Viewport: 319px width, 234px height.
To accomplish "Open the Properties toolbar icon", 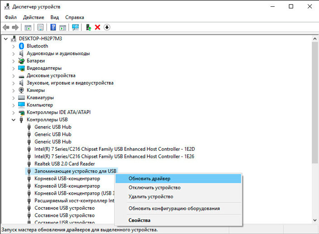I will point(40,27).
